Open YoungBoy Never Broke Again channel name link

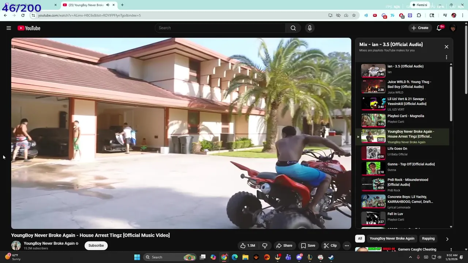[49, 243]
